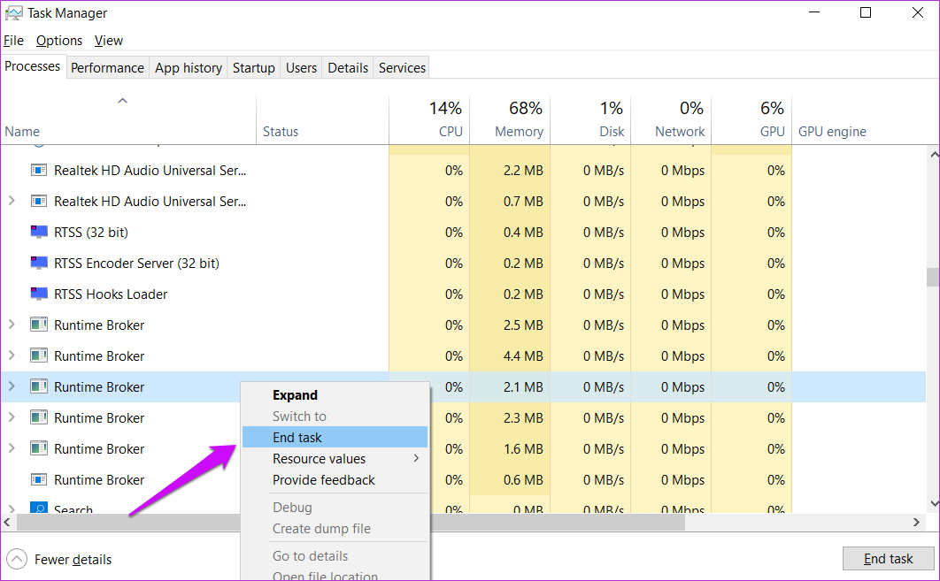940x581 pixels.
Task: Click the RTSS Hooks Loader icon
Action: (39, 294)
